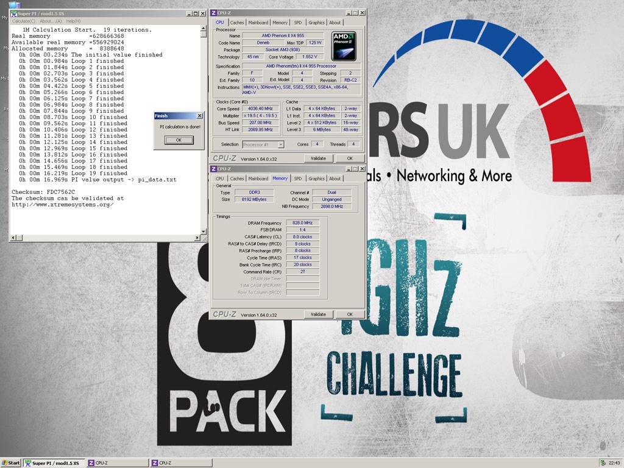Select CPU tab in lower CPU-Z window
Viewport: 624px width, 468px height.
[x=219, y=179]
